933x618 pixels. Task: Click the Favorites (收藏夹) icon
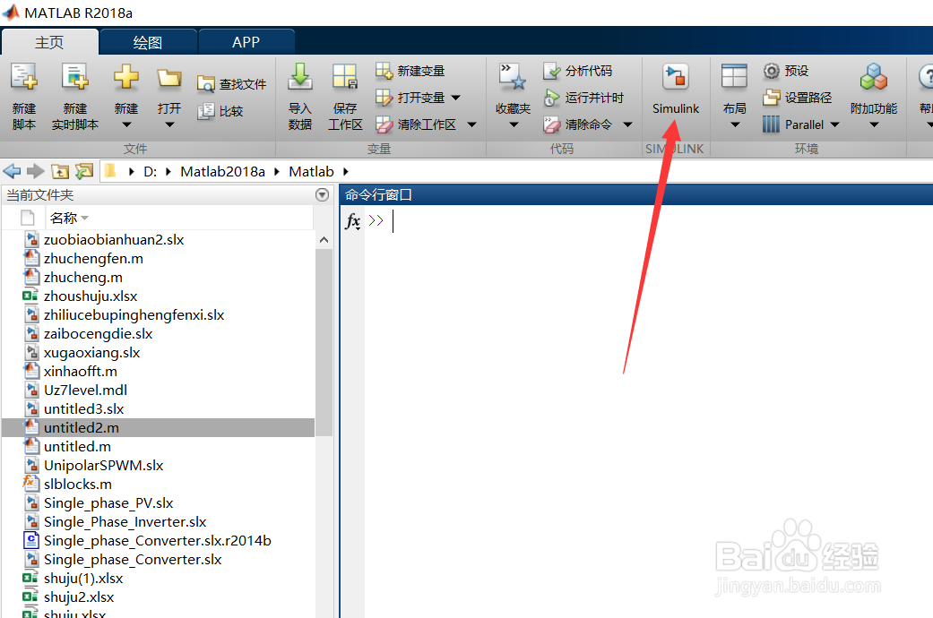(x=513, y=77)
